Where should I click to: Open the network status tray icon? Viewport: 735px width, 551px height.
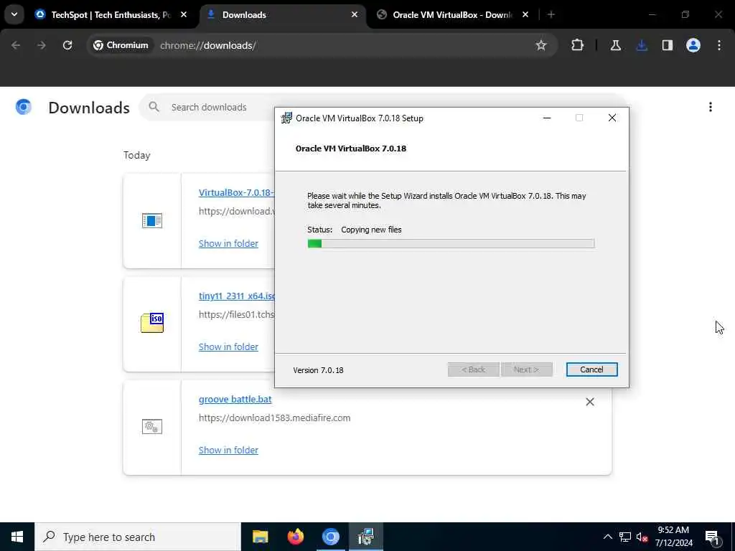[x=625, y=537]
